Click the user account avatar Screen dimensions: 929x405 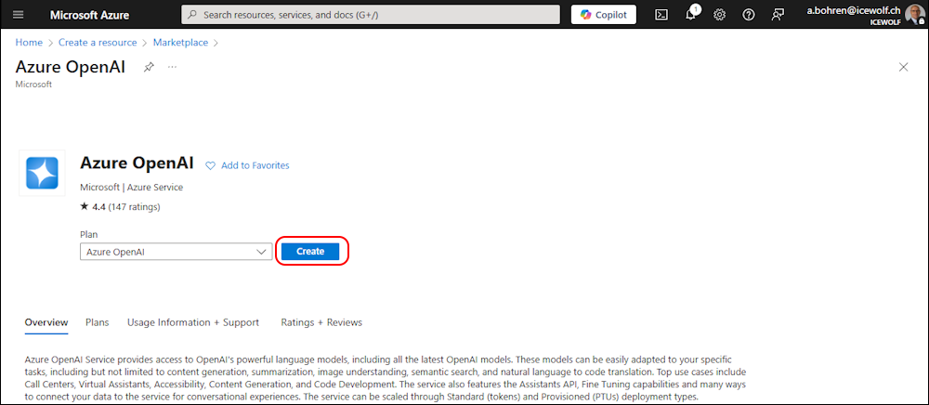(x=915, y=14)
